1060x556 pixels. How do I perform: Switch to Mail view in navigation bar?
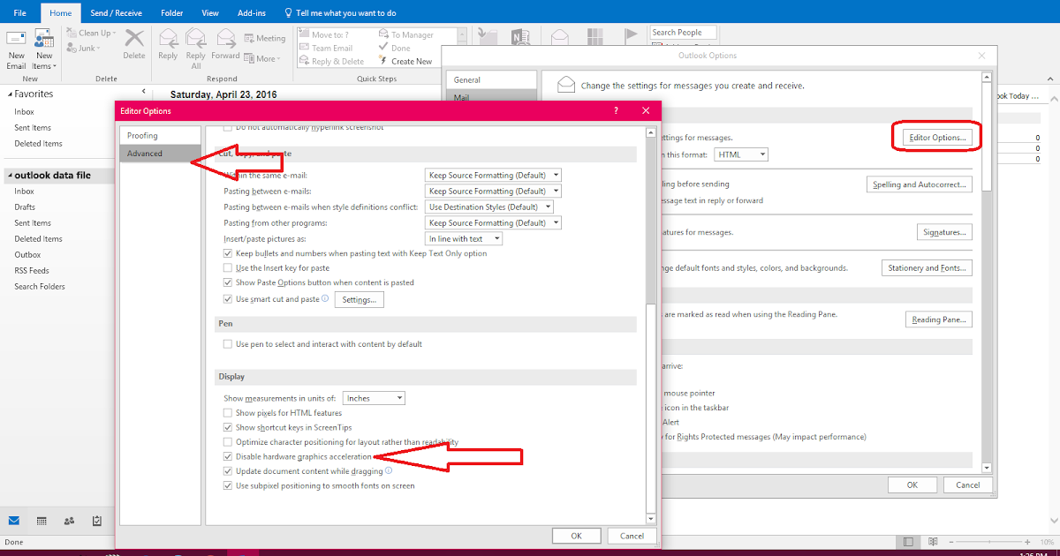point(15,520)
